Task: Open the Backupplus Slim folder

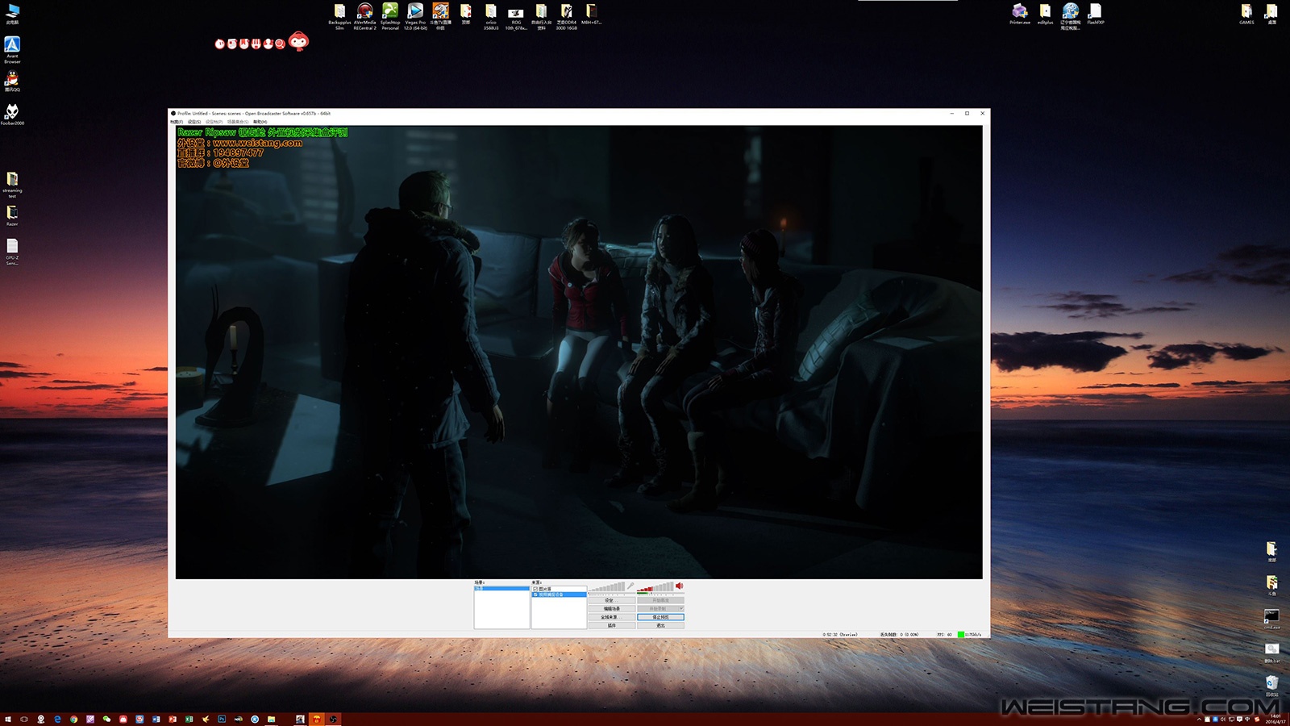Action: tap(339, 15)
